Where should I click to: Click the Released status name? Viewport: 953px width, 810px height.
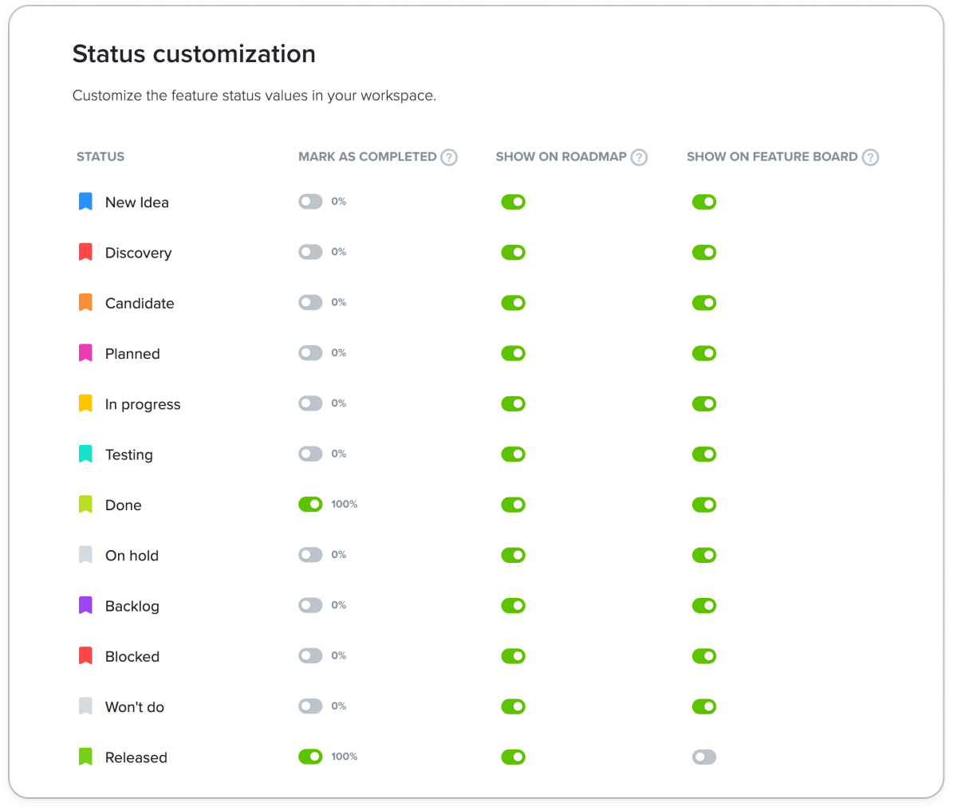click(136, 757)
